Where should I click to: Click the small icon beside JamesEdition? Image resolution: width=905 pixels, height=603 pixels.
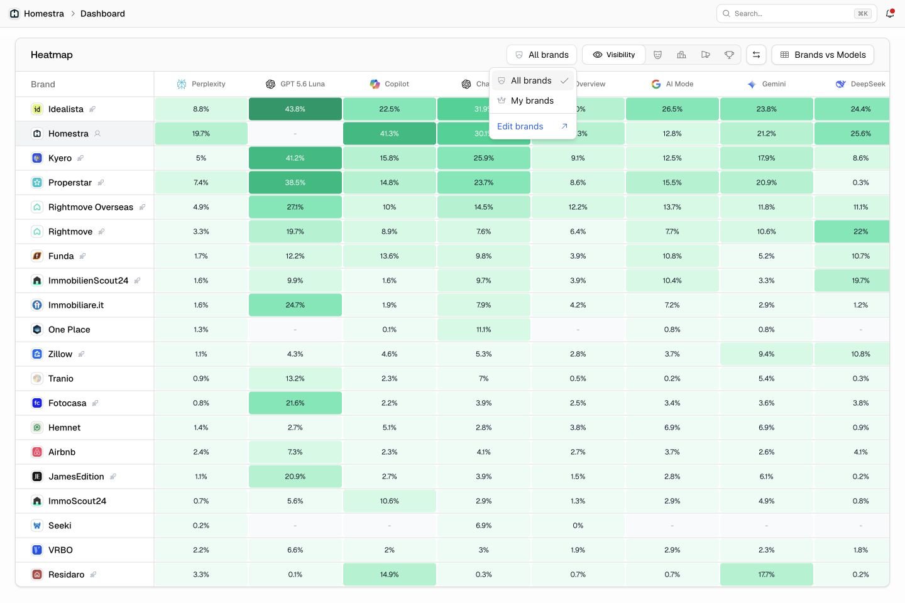pos(113,477)
